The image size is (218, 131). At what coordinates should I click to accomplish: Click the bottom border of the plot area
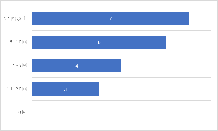coord(122,124)
